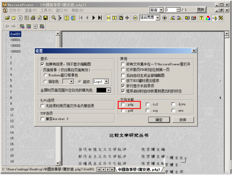This screenshot has width=232, height=175.
Task: Check 后台自动生成全部缩略图 option
Action: [123, 75]
